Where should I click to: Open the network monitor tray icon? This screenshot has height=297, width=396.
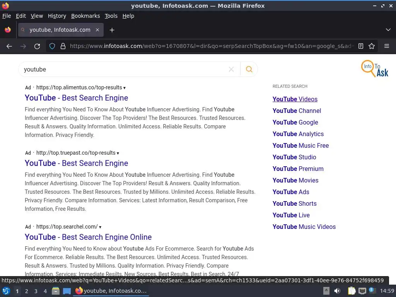362,291
